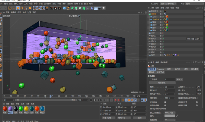This screenshot has height=122, width=205.
Task: Toggle coordinate system icon
Action: [47, 8]
